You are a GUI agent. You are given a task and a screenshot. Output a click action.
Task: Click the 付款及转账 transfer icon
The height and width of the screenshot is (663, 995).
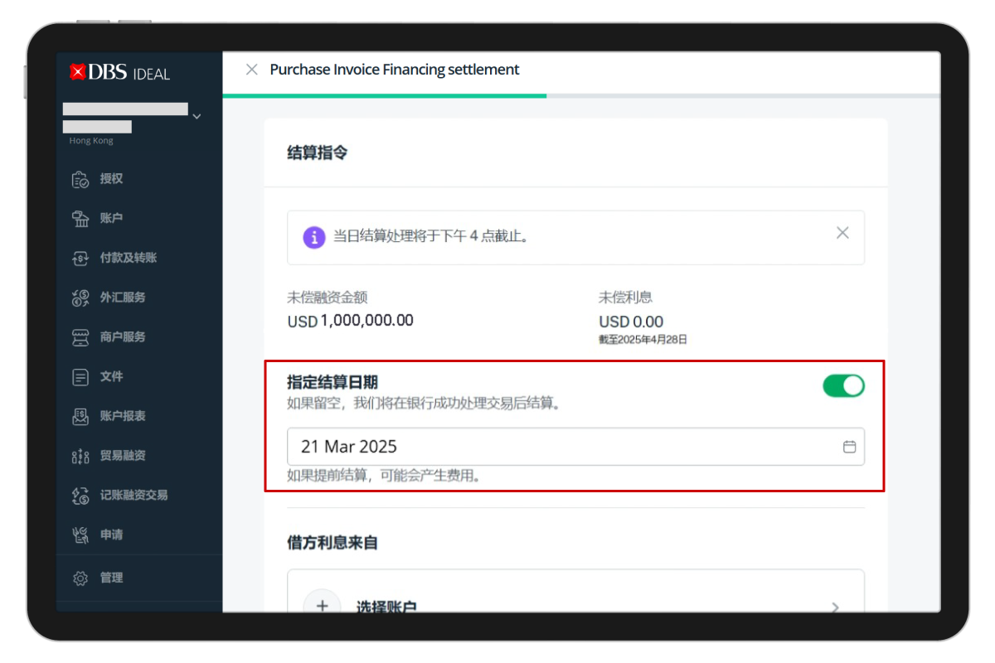point(80,259)
